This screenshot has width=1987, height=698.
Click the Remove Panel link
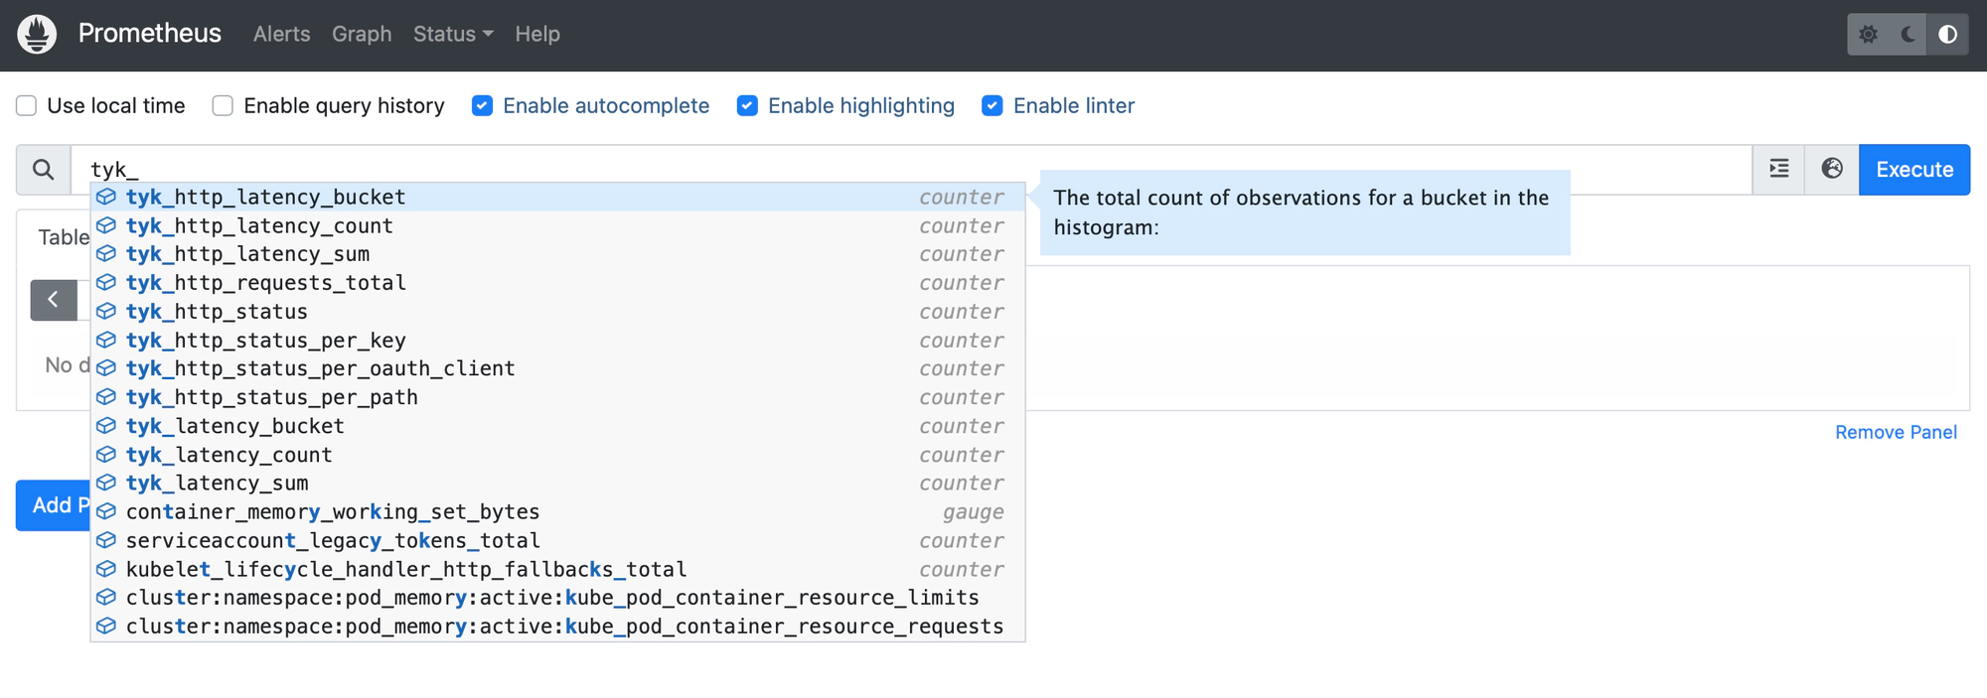[1896, 433]
